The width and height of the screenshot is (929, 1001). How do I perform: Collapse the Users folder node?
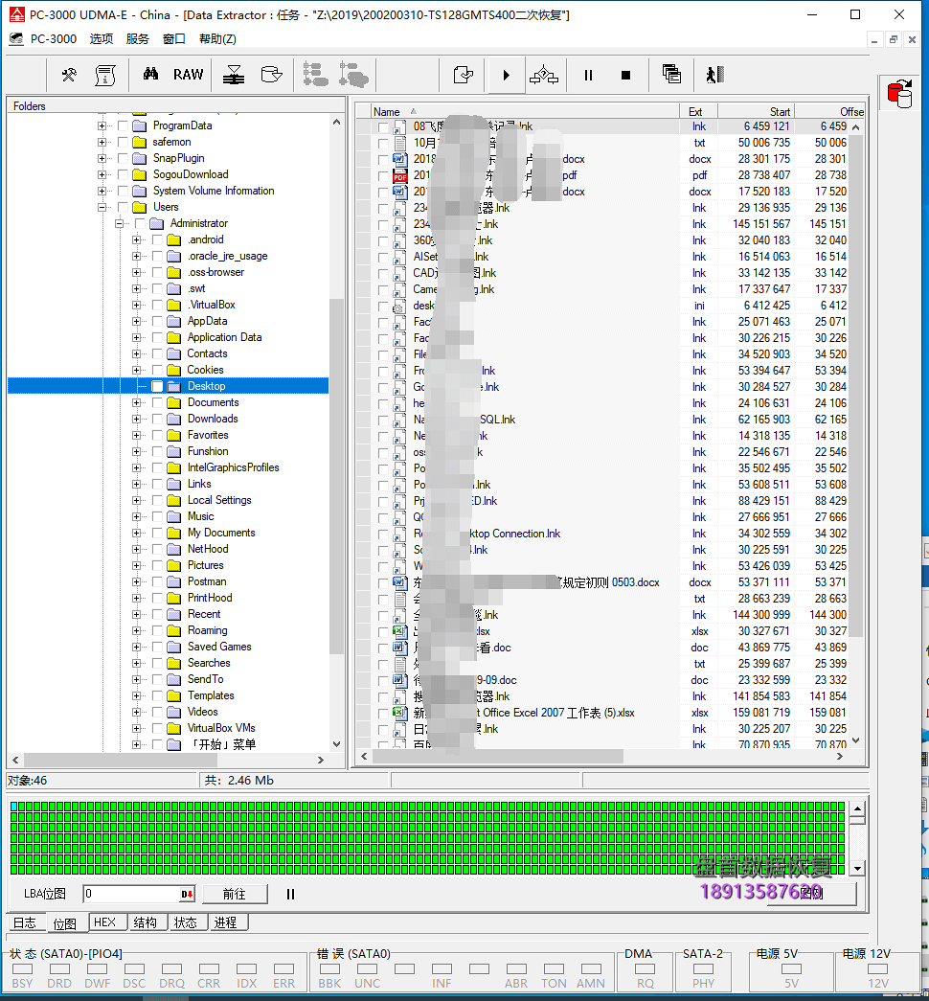click(x=102, y=207)
